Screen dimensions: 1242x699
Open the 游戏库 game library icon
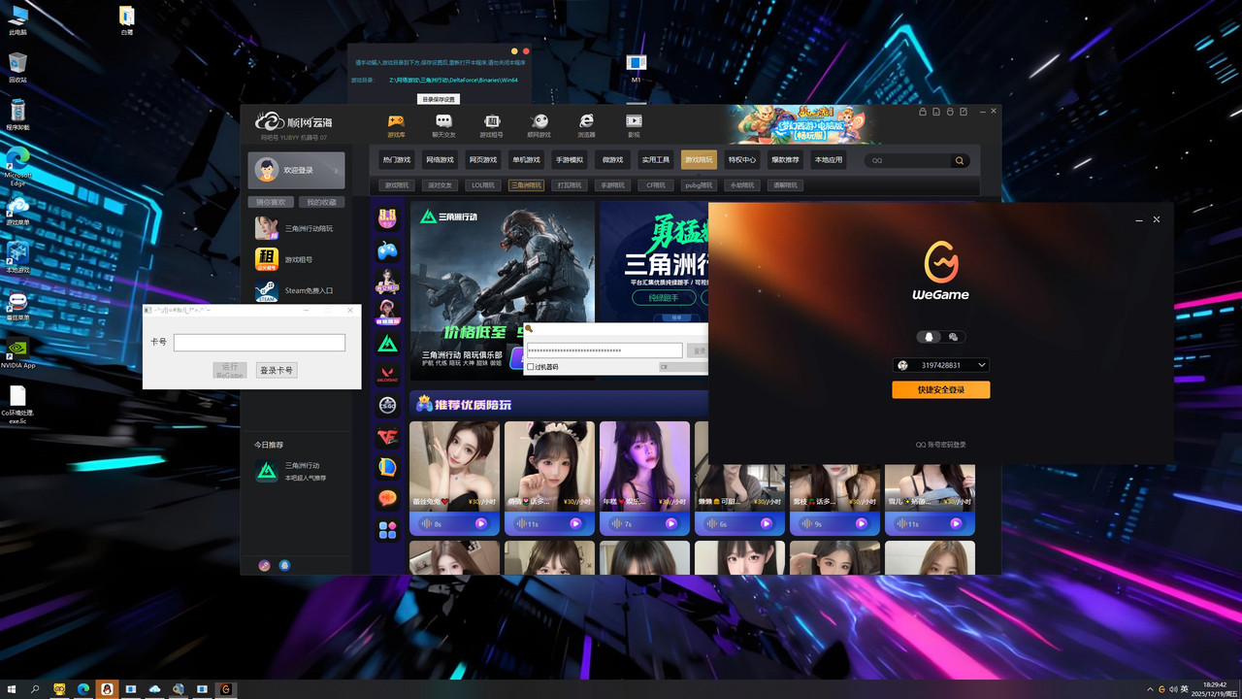tap(396, 124)
